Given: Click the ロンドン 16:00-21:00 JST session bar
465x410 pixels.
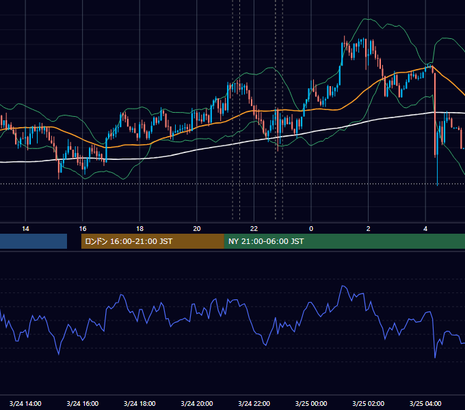Looking at the screenshot, I should pos(152,241).
